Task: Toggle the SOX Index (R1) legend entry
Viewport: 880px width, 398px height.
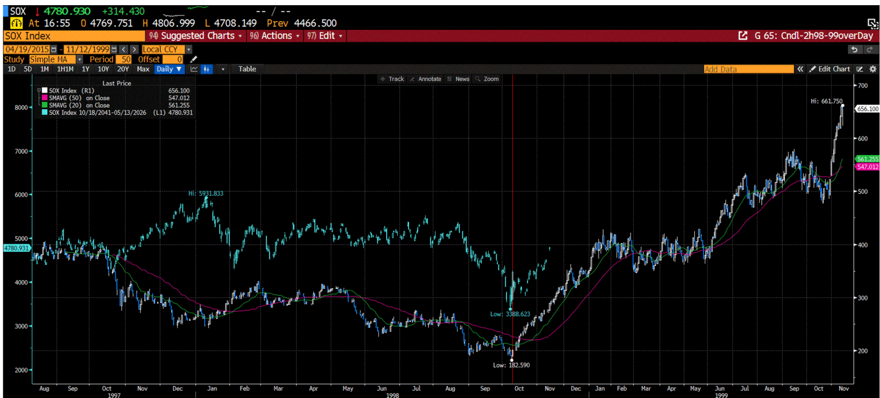Action: 44,90
